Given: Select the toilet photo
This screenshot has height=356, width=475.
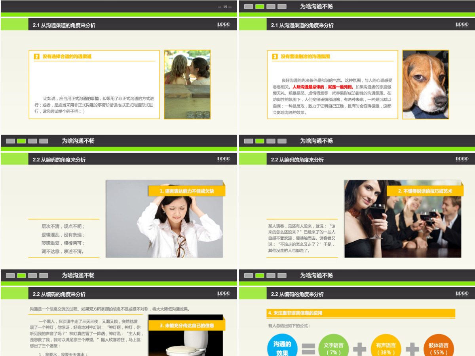Looking at the screenshot, I should (x=186, y=335).
